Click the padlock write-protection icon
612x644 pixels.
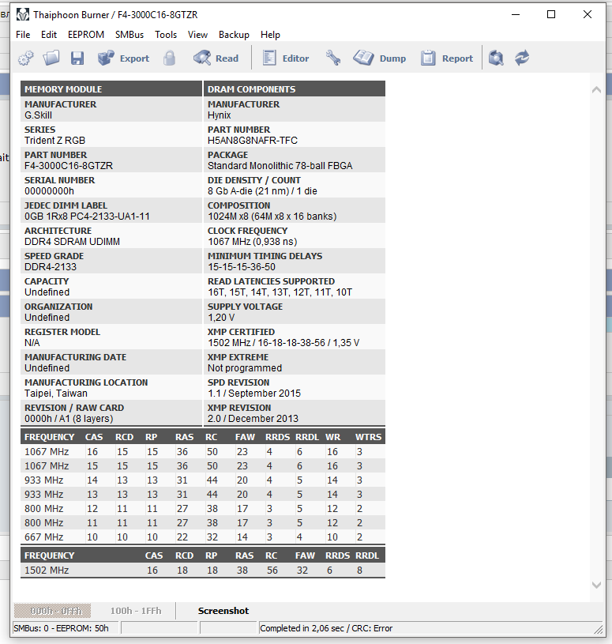[x=170, y=58]
